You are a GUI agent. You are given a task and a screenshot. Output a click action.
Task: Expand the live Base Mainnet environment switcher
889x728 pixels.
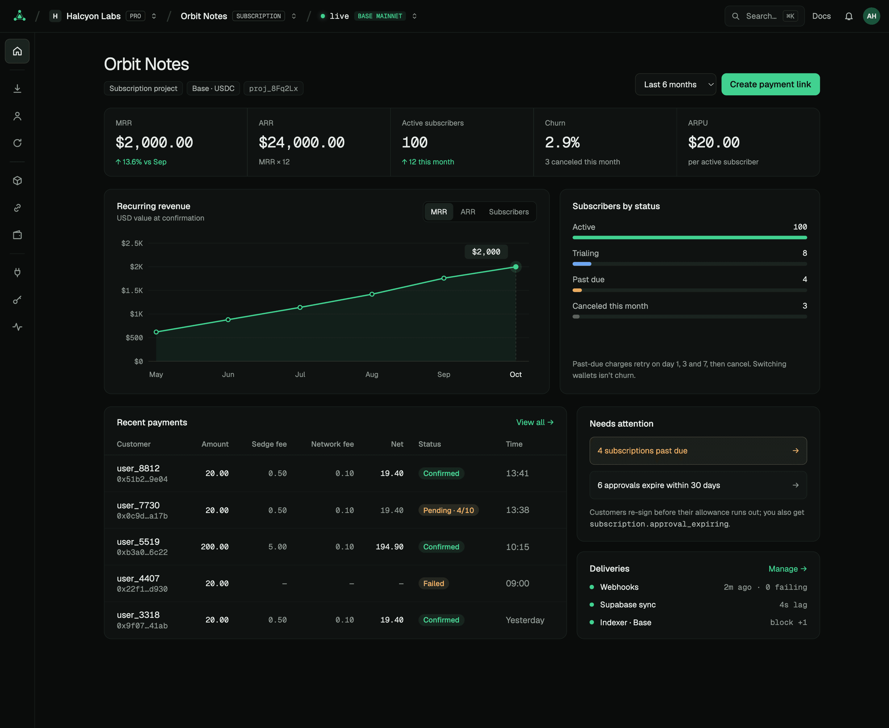coord(414,16)
